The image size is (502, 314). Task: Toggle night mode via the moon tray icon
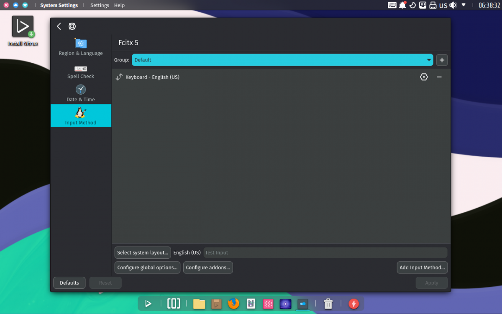412,5
